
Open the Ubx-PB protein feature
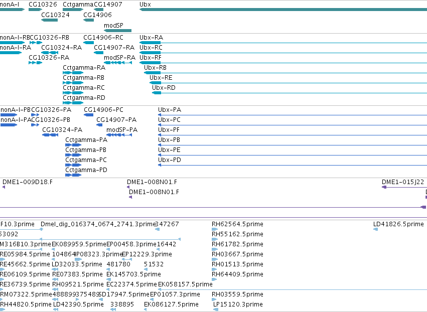click(x=293, y=145)
